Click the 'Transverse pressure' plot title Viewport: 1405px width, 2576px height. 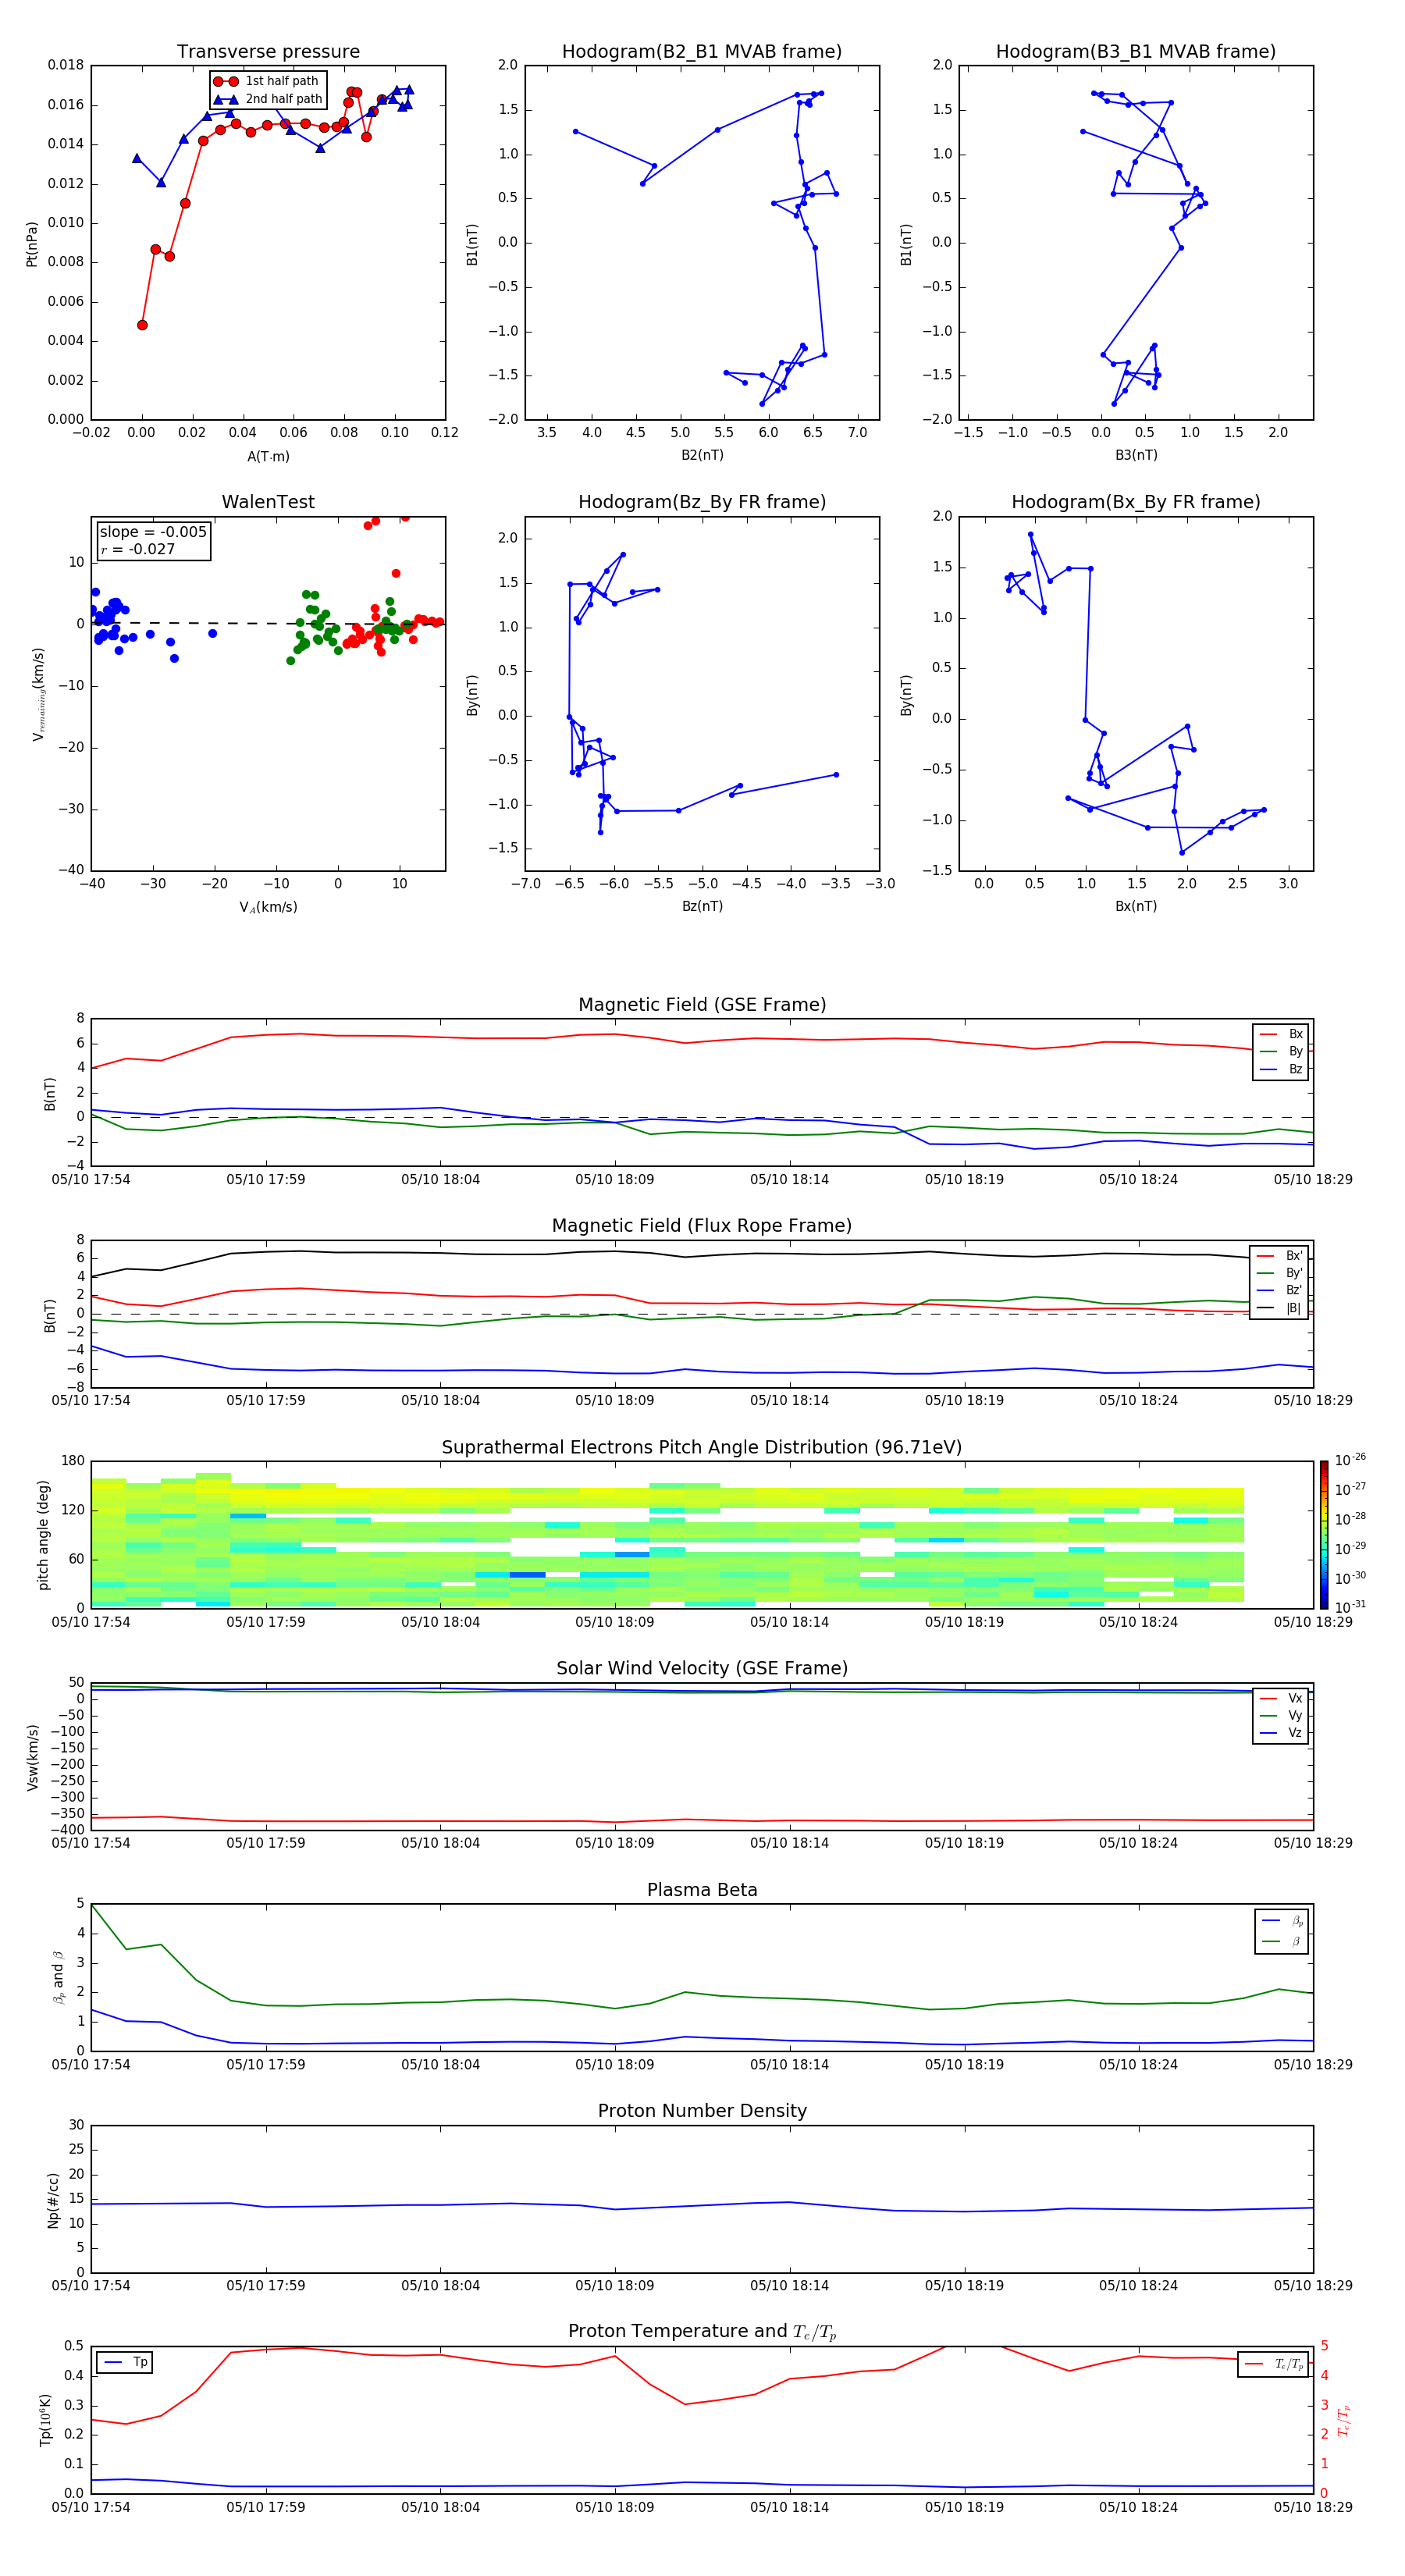point(268,52)
